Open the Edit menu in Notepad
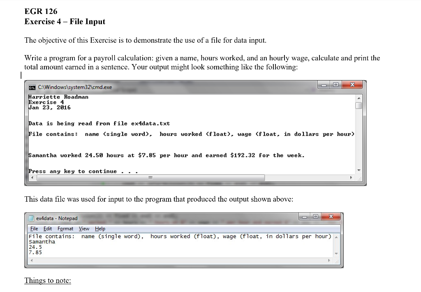The height and width of the screenshot is (292, 421). 48,229
